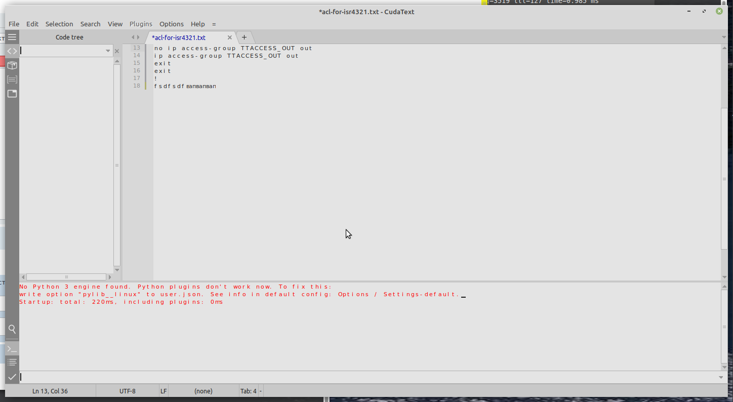Click the hamburger menu icon in sidebar
The image size is (733, 402).
click(12, 37)
